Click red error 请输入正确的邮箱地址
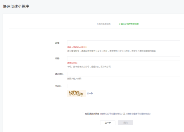Screen dimensions: 184x132 click(x=77, y=47)
